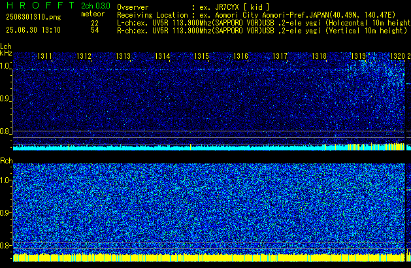
Task: Click the L-ch UV5R receiver description line
Action: 264,23
